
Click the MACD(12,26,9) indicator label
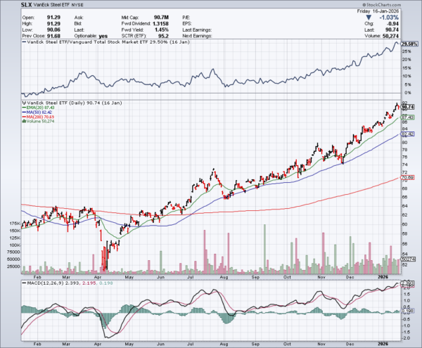click(x=44, y=283)
